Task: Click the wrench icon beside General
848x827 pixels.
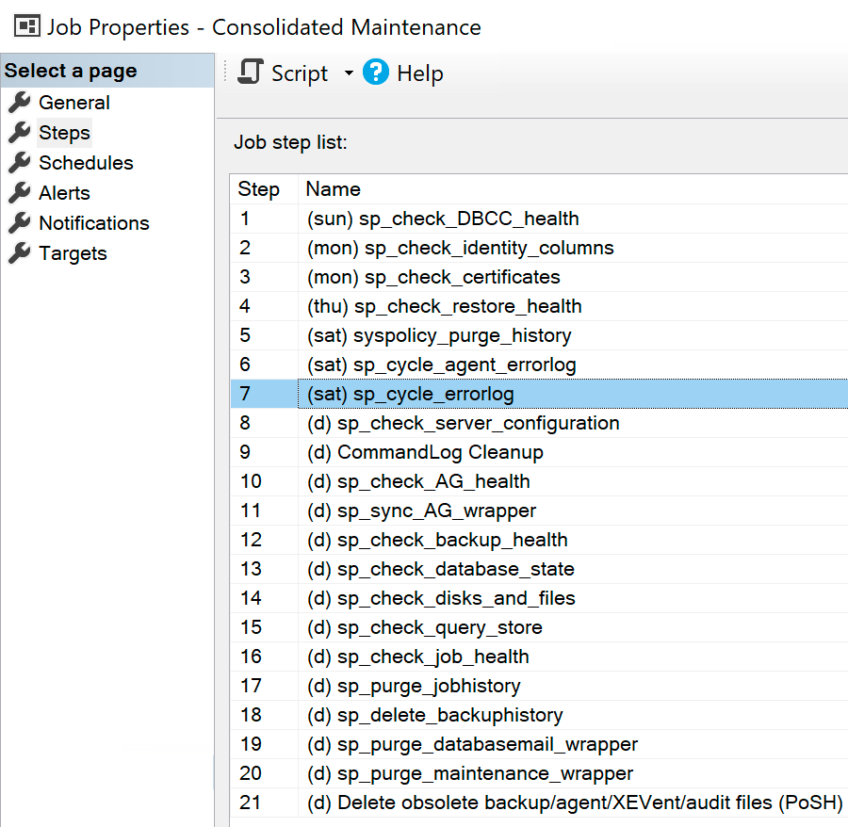Action: [x=20, y=102]
